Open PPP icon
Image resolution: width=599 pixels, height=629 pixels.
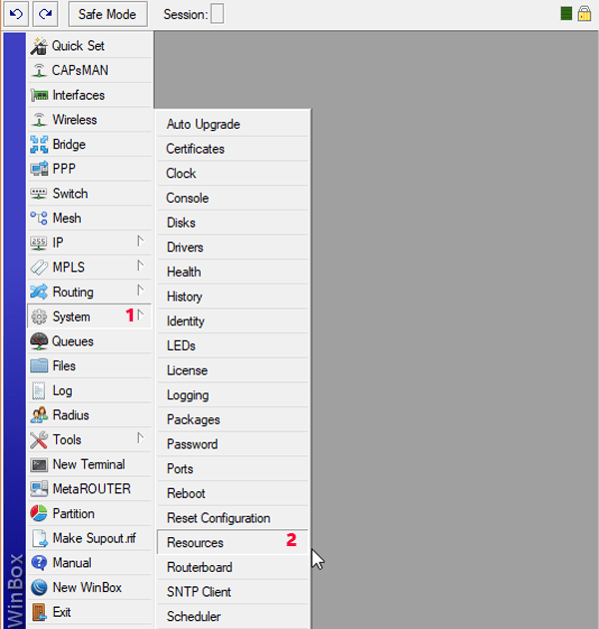39,169
